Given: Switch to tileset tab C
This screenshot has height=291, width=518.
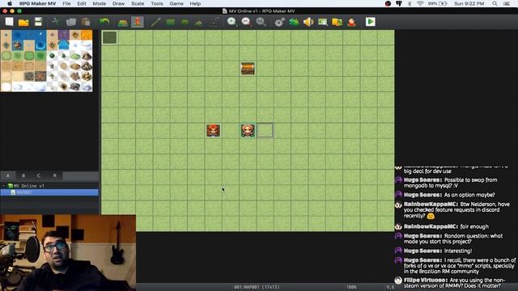Looking at the screenshot, I should tap(39, 175).
